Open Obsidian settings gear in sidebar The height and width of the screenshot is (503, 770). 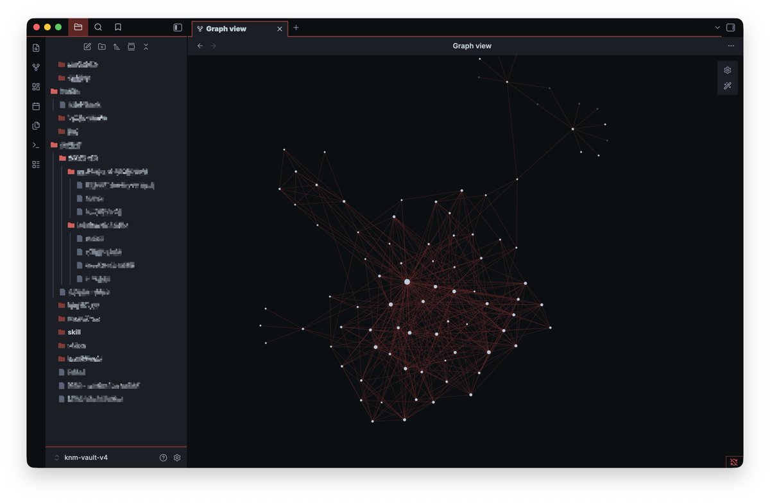pos(177,457)
